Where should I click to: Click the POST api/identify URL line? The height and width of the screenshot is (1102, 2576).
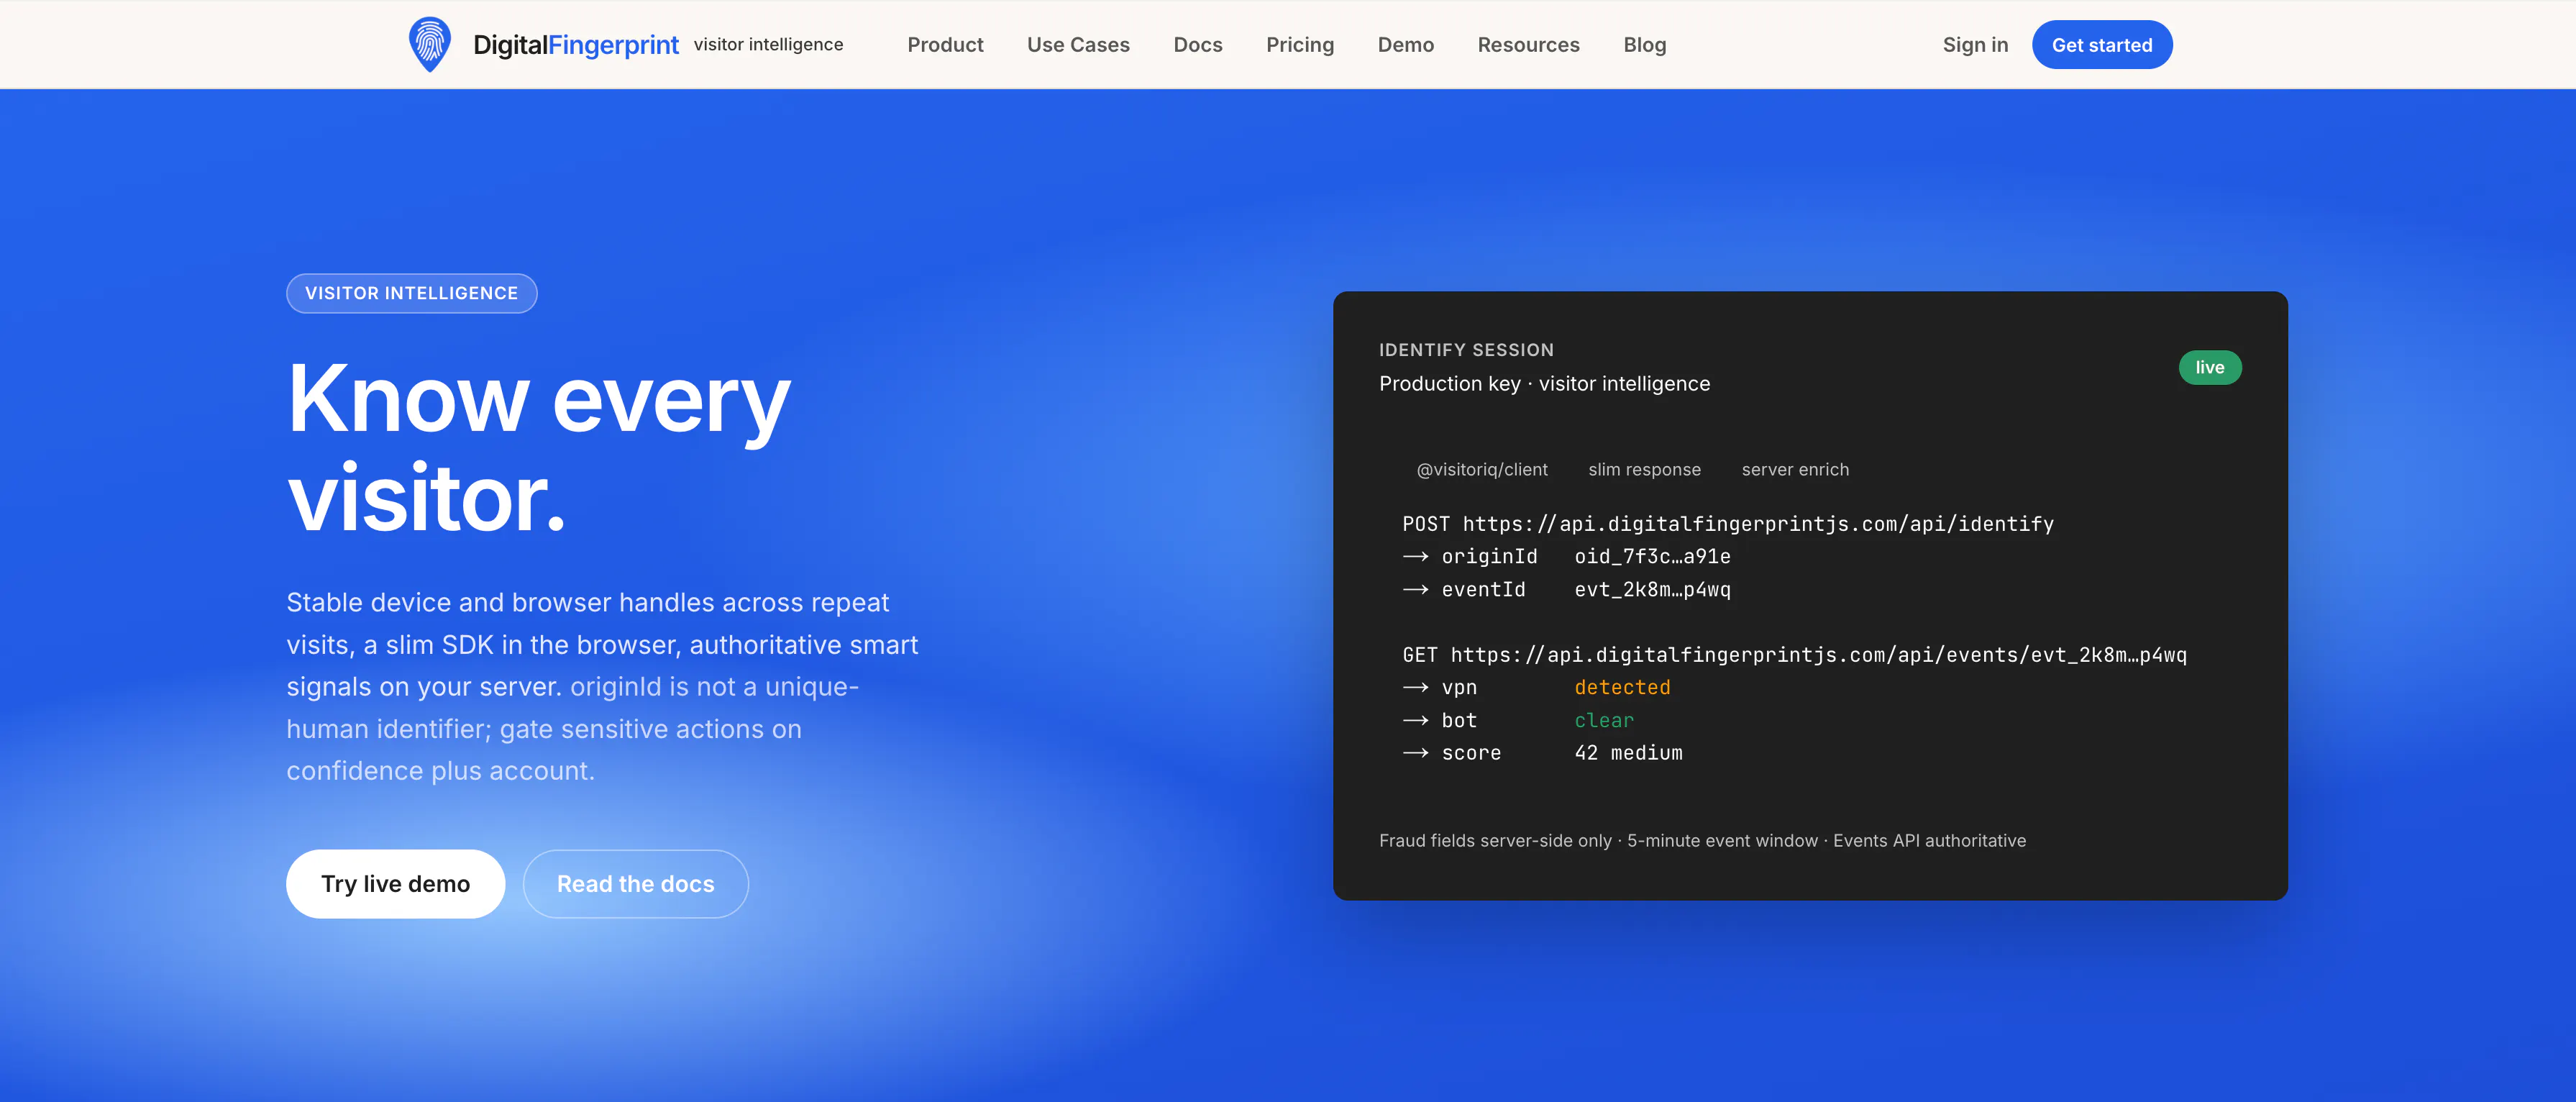tap(1728, 524)
